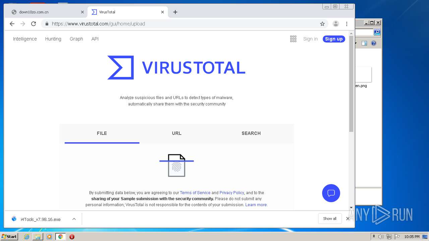Close the down10zo.com.cn tab

tap(82, 12)
